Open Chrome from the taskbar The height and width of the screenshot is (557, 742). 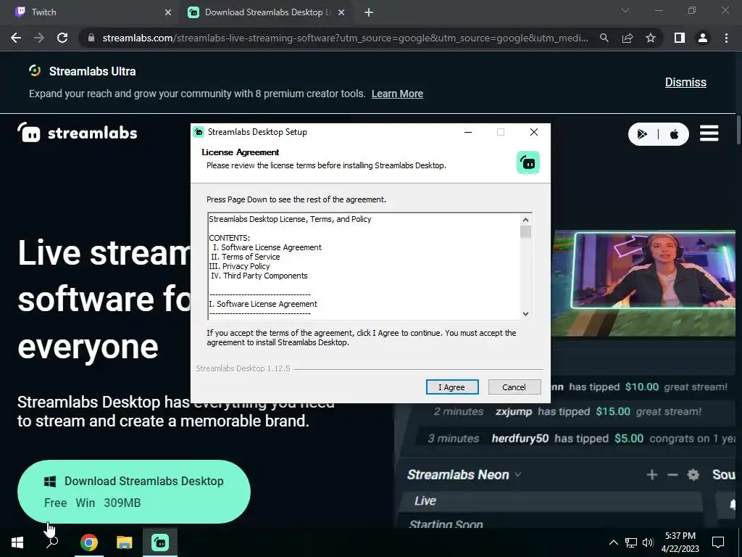(89, 542)
